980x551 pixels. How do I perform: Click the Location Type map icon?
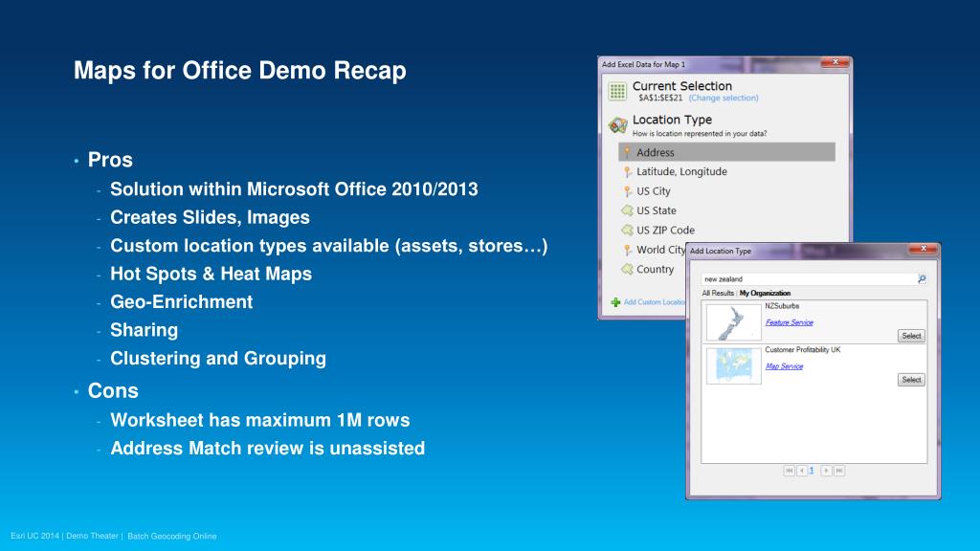tap(617, 125)
